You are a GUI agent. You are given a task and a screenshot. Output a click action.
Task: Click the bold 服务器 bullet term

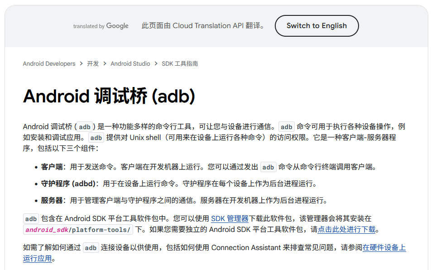click(x=52, y=200)
